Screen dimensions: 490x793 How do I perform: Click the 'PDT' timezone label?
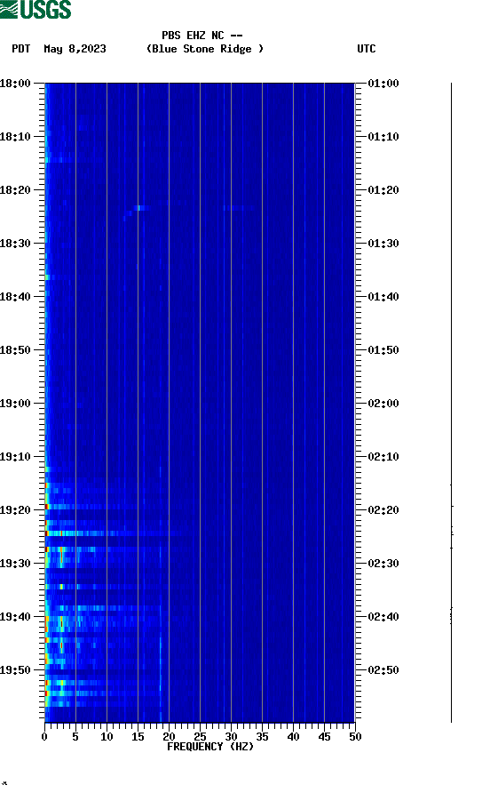21,49
